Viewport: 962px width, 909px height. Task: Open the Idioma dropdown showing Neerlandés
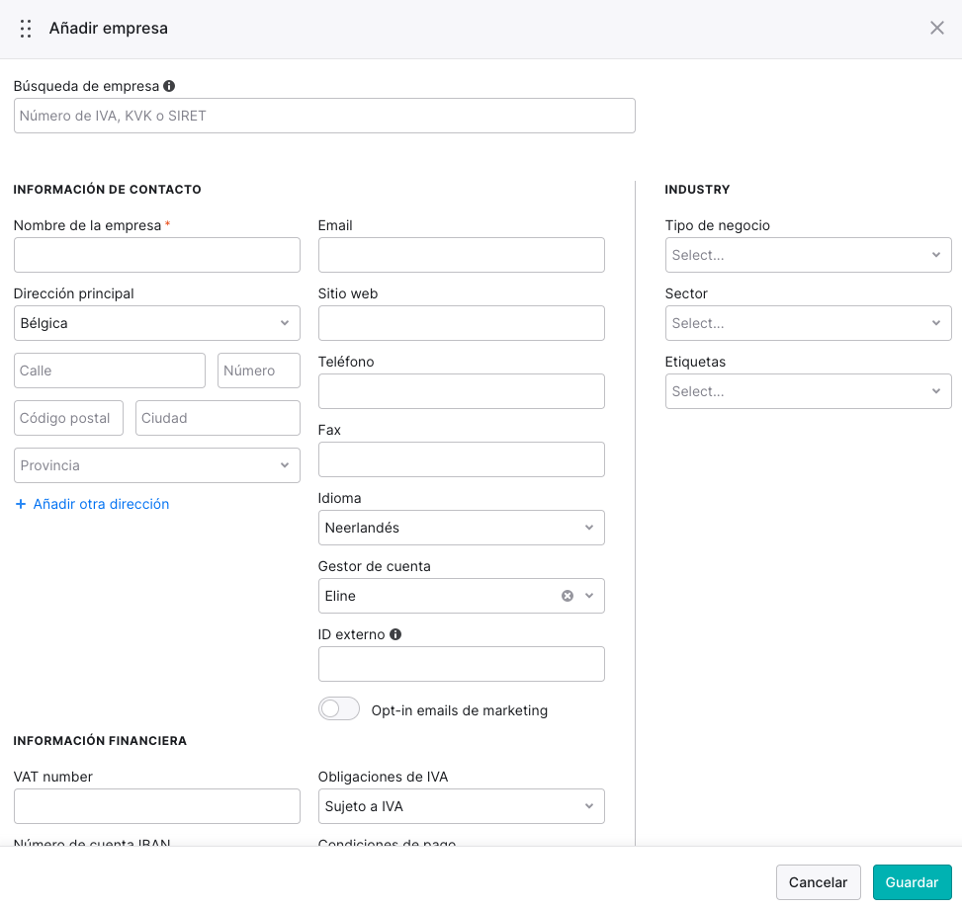(462, 528)
